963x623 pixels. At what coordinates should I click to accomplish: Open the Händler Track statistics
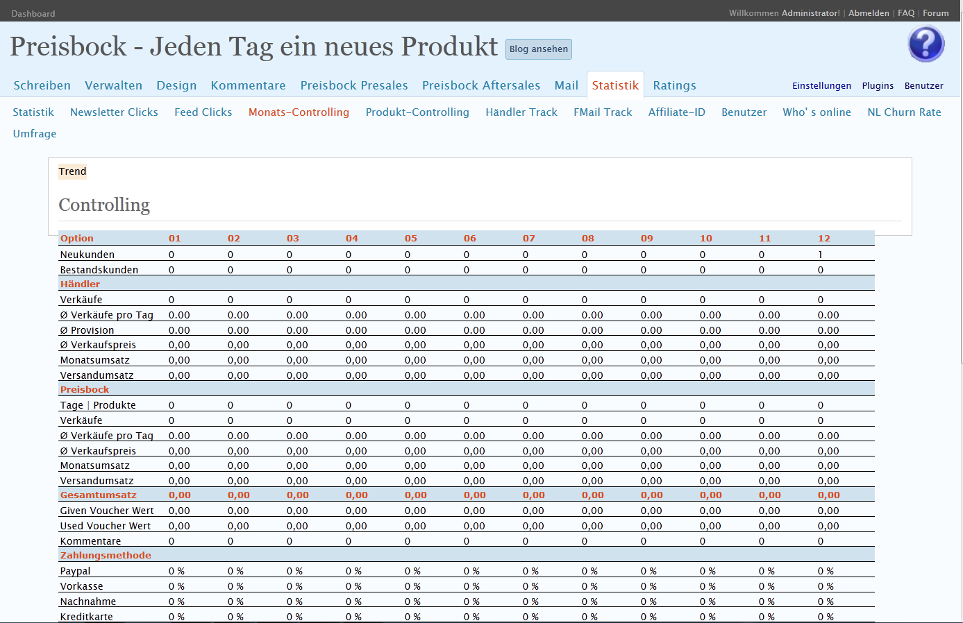pos(521,112)
